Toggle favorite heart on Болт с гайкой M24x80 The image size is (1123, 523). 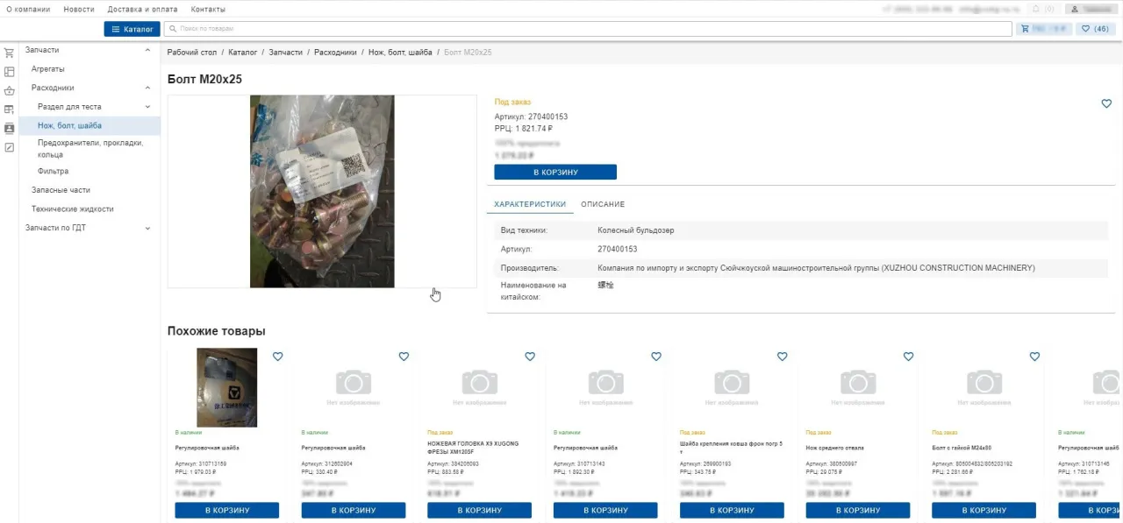pos(1034,357)
